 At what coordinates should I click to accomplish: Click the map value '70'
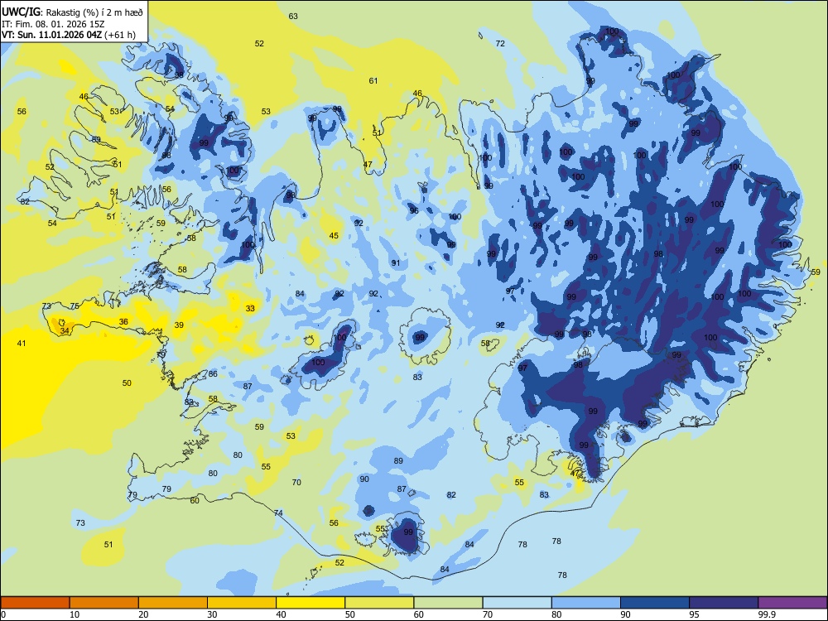296,482
